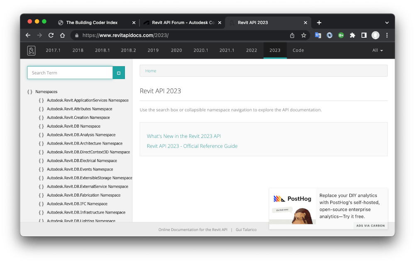The width and height of the screenshot is (415, 263).
Task: Click the Google Translate extension icon
Action: (318, 36)
